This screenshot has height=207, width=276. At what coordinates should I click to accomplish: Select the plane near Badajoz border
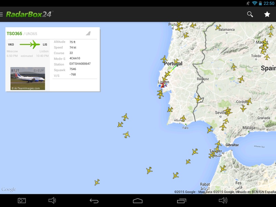click(x=198, y=99)
